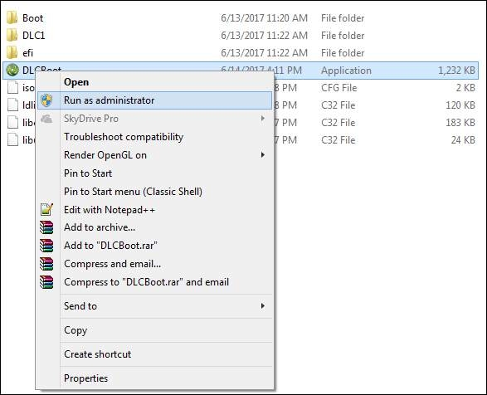Viewport: 487px width, 395px height.
Task: Click the WinRAR icon beside Add to archive
Action: pyautogui.click(x=46, y=227)
